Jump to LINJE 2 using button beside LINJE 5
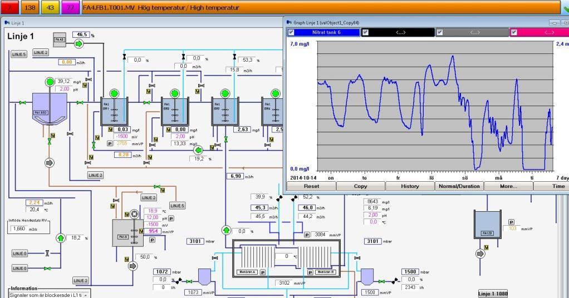Image resolution: width=569 pixels, height=298 pixels. [41, 53]
